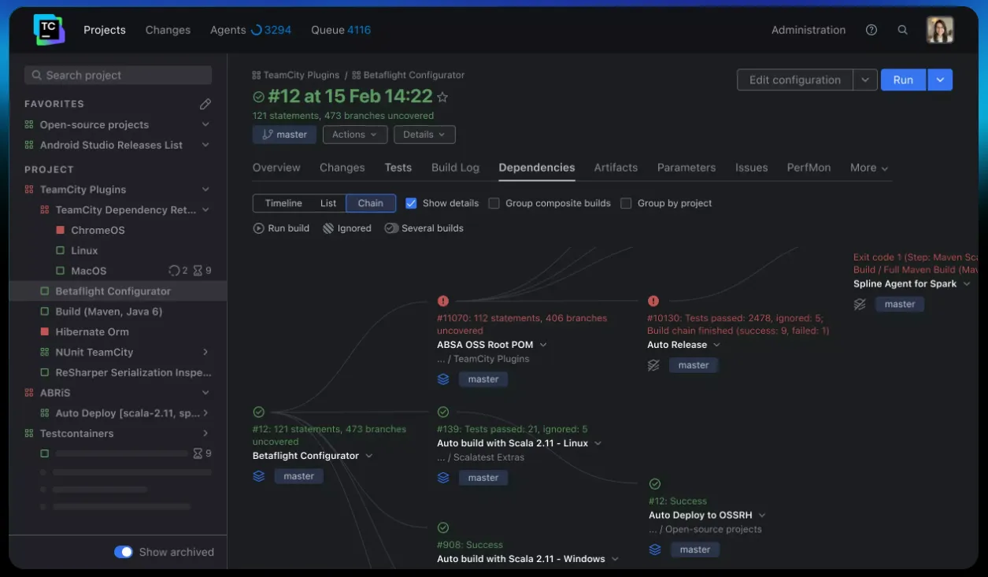Switch dependencies view to Timeline
The height and width of the screenshot is (577, 988).
(283, 203)
